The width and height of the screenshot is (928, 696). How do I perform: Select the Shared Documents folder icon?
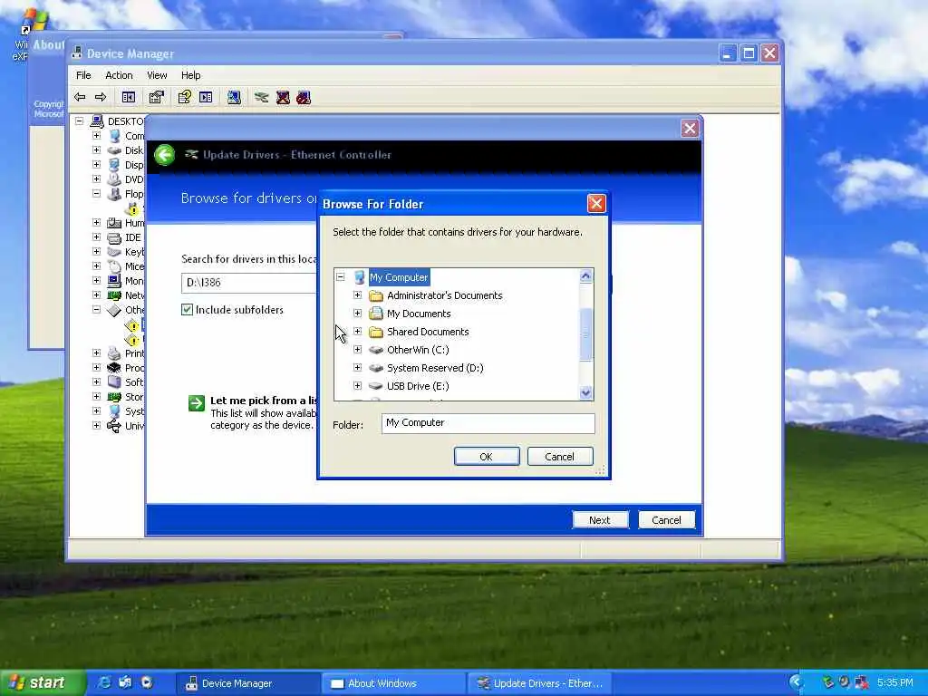click(376, 332)
